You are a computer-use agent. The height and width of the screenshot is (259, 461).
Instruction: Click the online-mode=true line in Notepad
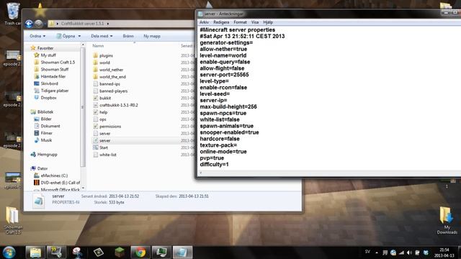pyautogui.click(x=223, y=152)
